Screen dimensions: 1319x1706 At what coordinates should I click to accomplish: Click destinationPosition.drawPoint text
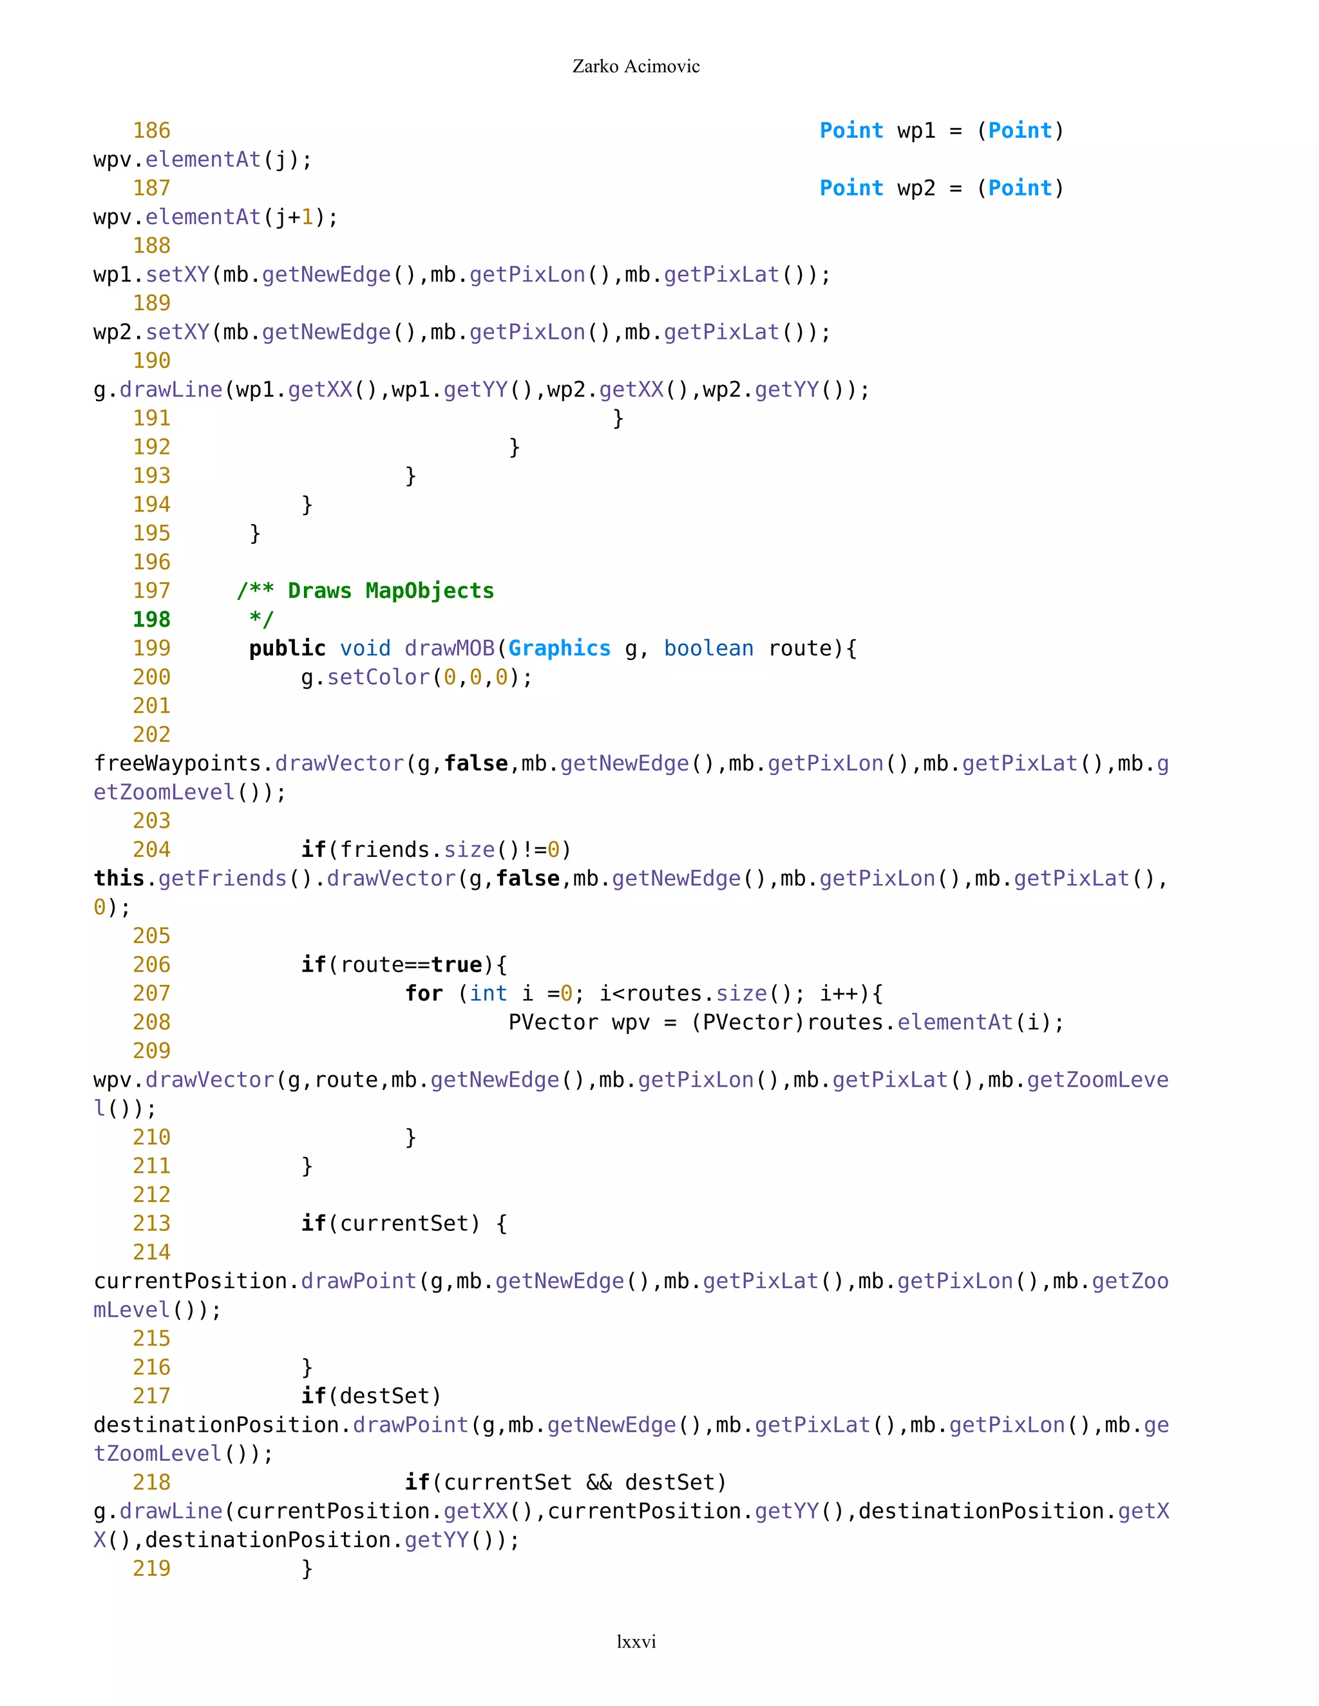click(x=281, y=1425)
